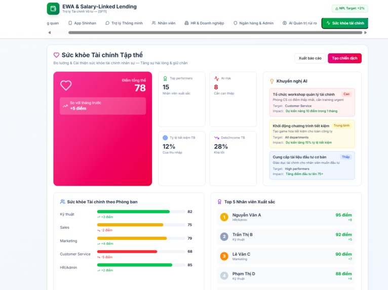Click rank 1 badge for Nguyễn Văn A
388x290 pixels.
click(224, 217)
